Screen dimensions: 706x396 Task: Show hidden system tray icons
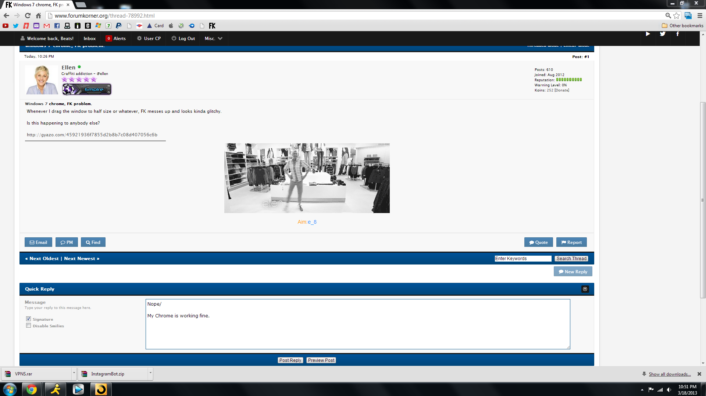(642, 390)
